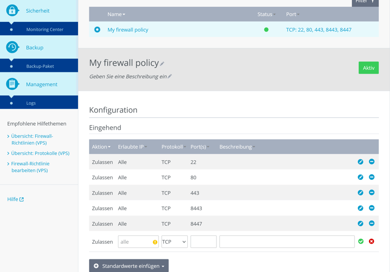Confirm new rule with green checkmark
Image resolution: width=390 pixels, height=272 pixels.
[x=361, y=241]
